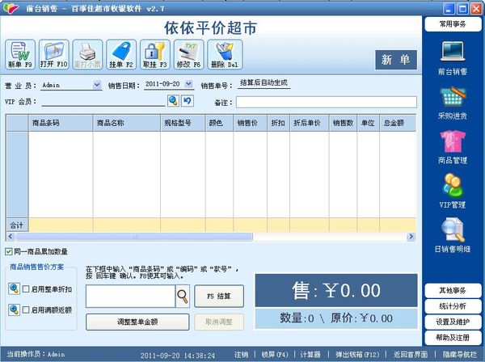Click 弹出钱箱 (F12) in status bar

(x=357, y=355)
